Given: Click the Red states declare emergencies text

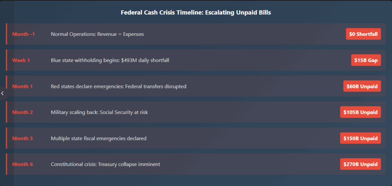Looking at the screenshot, I should pos(118,87).
